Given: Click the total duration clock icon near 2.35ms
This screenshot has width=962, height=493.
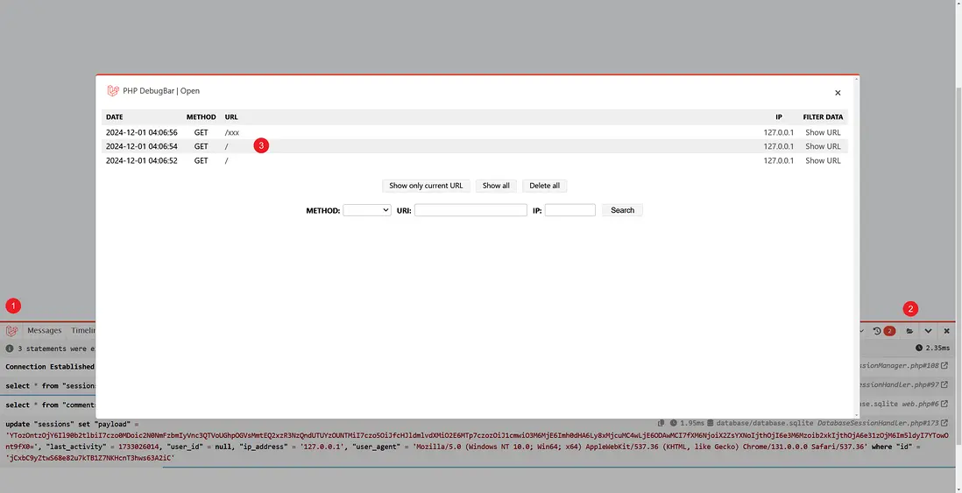Looking at the screenshot, I should tap(918, 348).
